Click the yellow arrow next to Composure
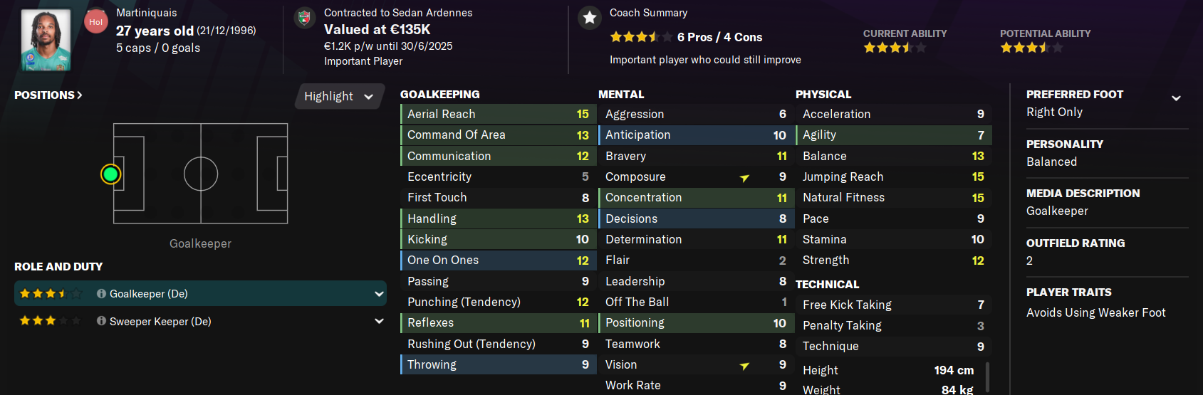This screenshot has height=395, width=1203. [744, 177]
